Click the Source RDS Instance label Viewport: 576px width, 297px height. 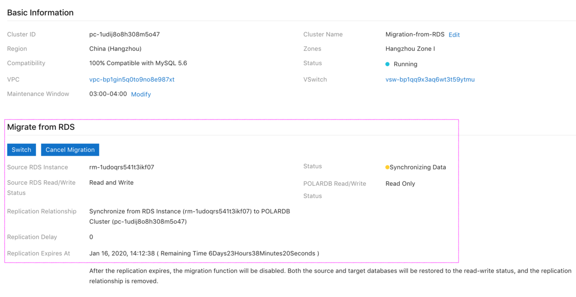(x=37, y=168)
